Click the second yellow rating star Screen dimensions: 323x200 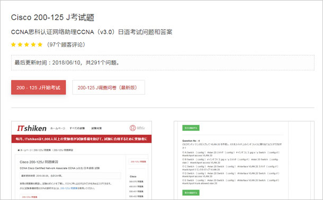pos(20,44)
